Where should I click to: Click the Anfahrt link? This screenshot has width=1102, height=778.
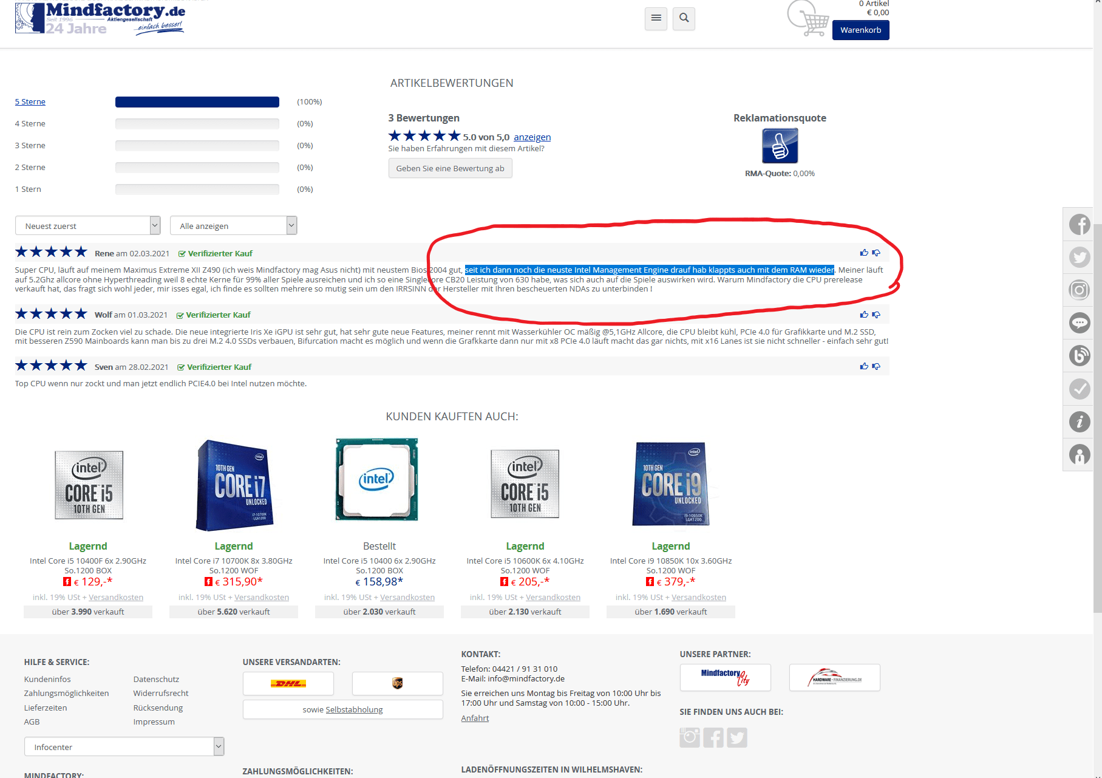tap(475, 718)
